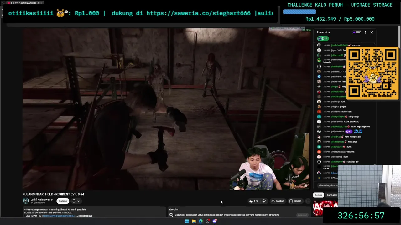Click the green R avatar of Raykuza93

(319, 147)
